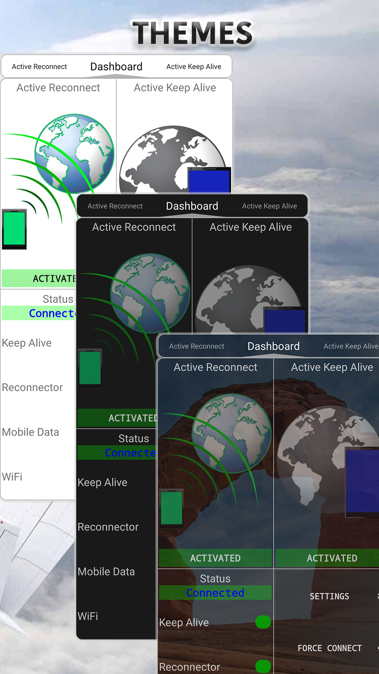Tap ACTIVATED under Active Reconnect on arch theme
This screenshot has width=379, height=674.
[x=215, y=558]
